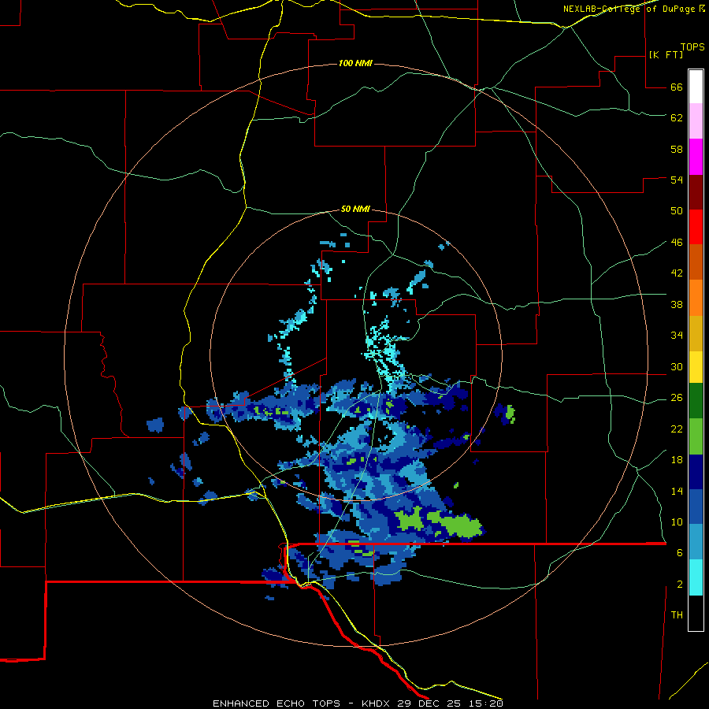This screenshot has height=709, width=709.
Task: Click the legend value 22
Action: click(677, 429)
